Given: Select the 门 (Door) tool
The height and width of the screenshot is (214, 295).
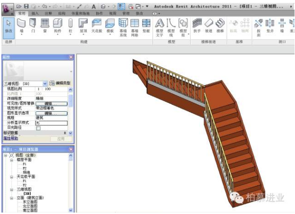Looking at the screenshot, I should [x=33, y=26].
